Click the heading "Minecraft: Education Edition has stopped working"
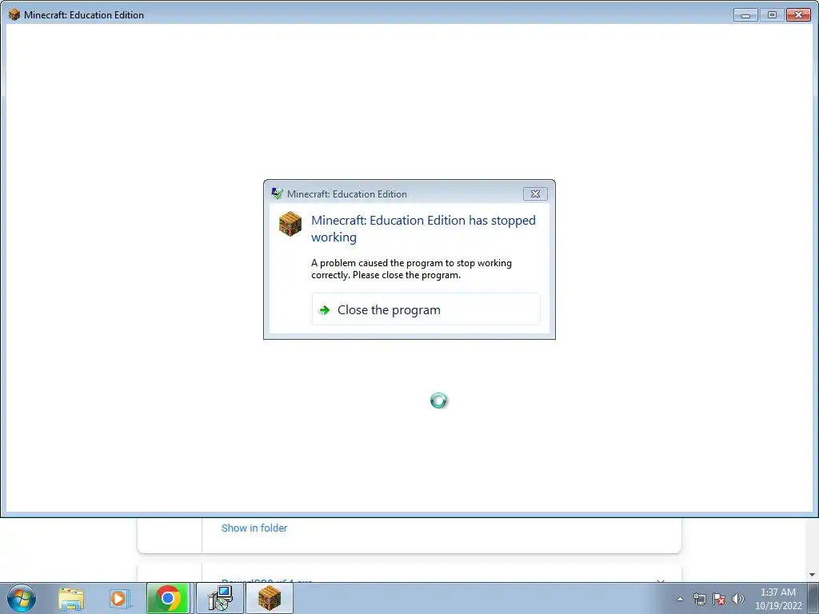 point(424,229)
